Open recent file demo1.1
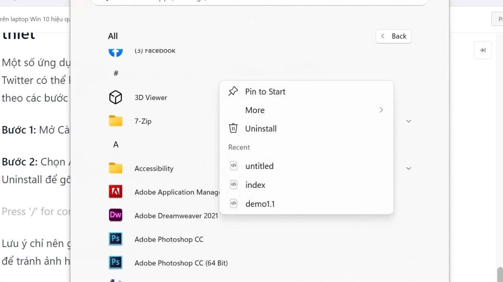The height and width of the screenshot is (282, 503). pos(259,204)
